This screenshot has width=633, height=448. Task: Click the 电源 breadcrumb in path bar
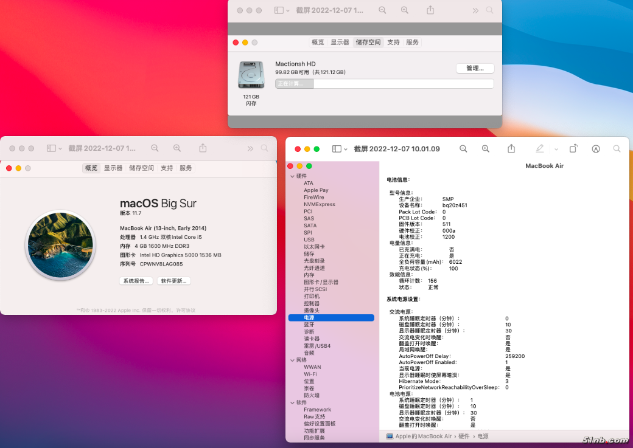click(483, 436)
